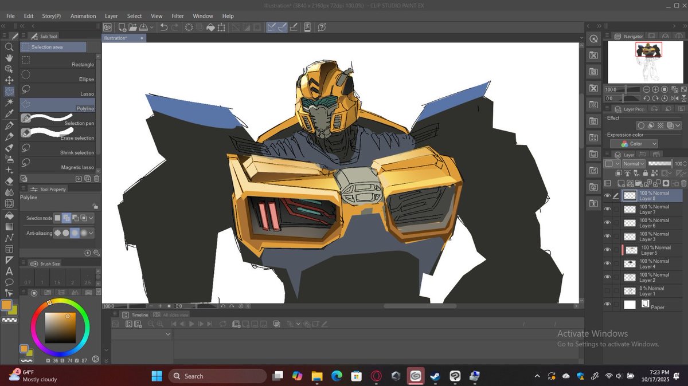The height and width of the screenshot is (386, 688).
Task: Open Expression color dropdown
Action: pos(634,144)
